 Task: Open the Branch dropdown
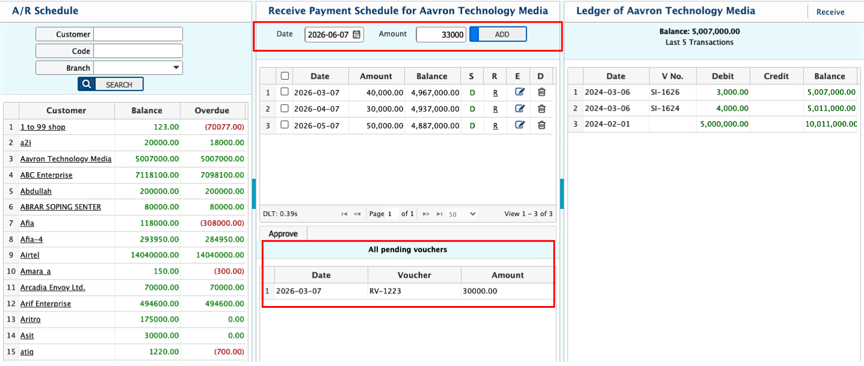click(175, 68)
